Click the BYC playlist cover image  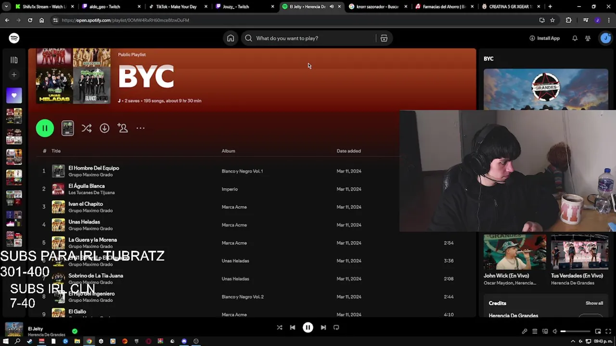tap(73, 76)
